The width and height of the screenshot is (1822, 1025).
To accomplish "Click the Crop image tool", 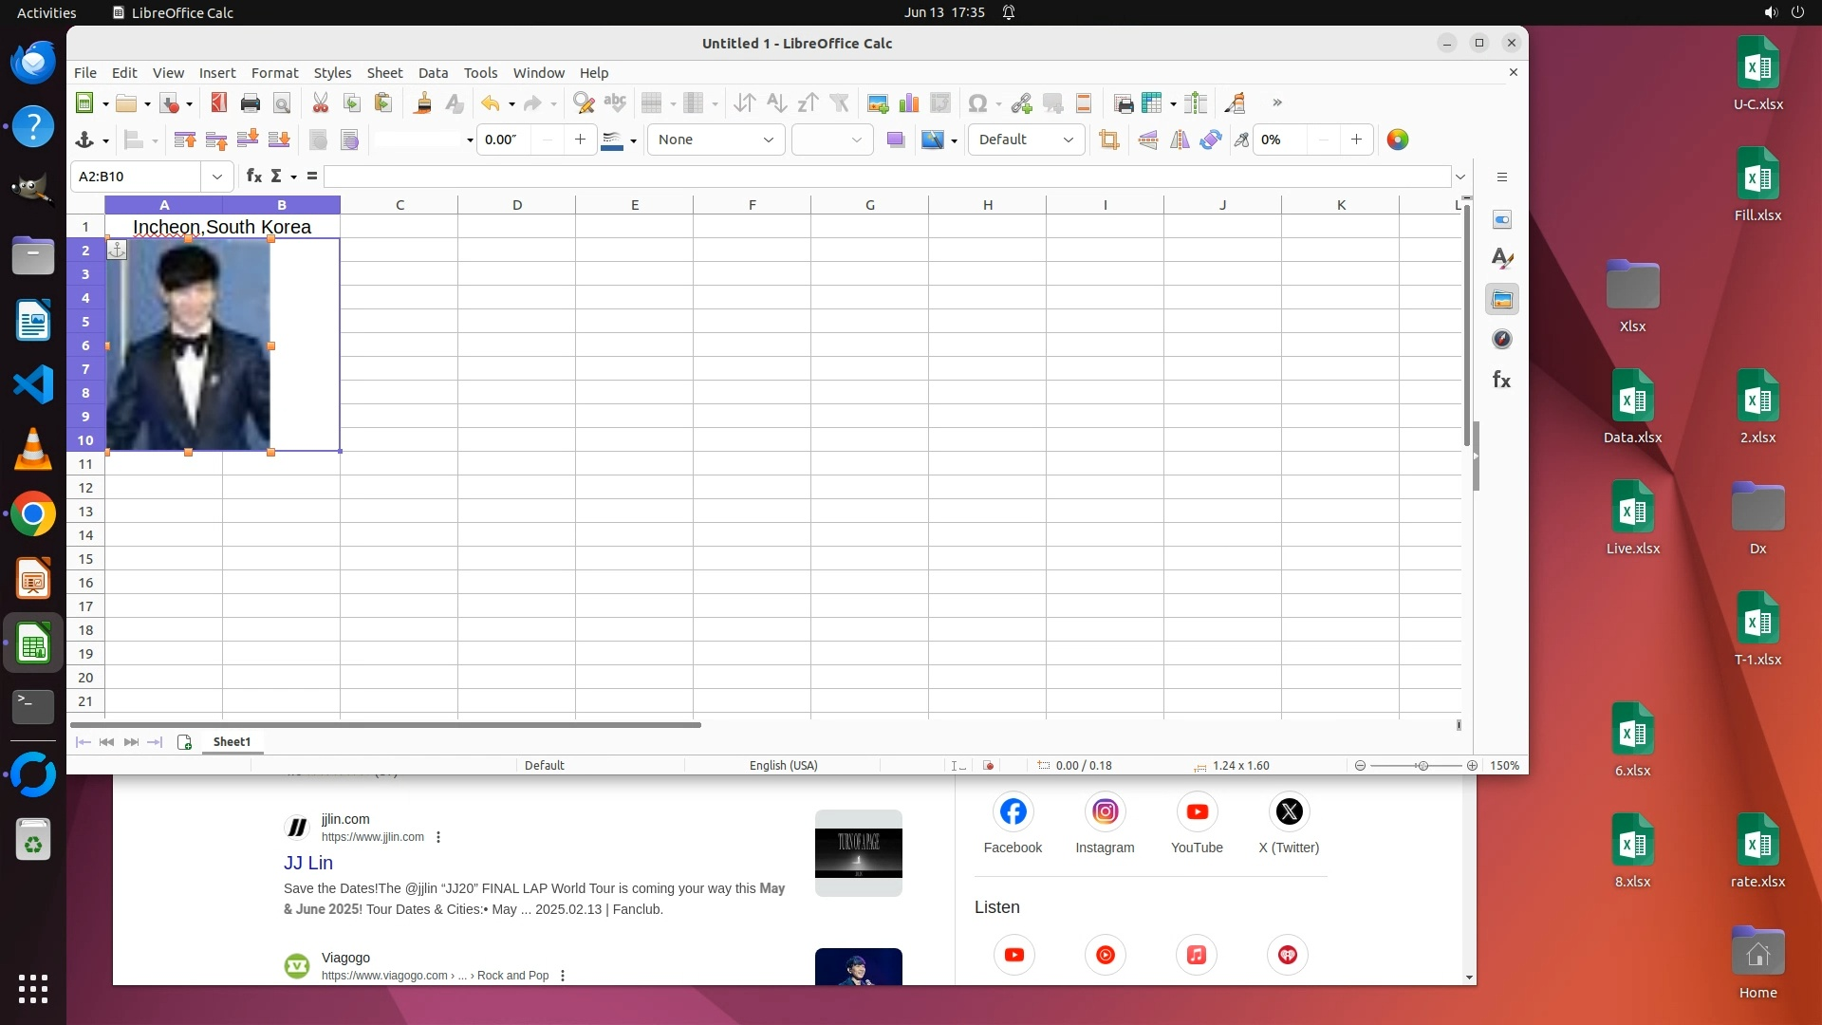I will pyautogui.click(x=1108, y=140).
